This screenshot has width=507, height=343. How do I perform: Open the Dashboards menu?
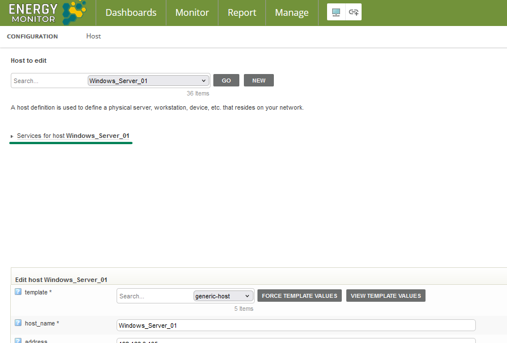tap(131, 12)
